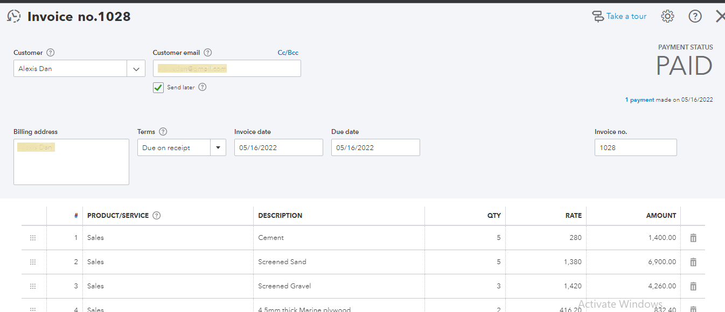This screenshot has height=312, width=725.
Task: Uncheck the Send later checkbox
Action: click(x=158, y=88)
